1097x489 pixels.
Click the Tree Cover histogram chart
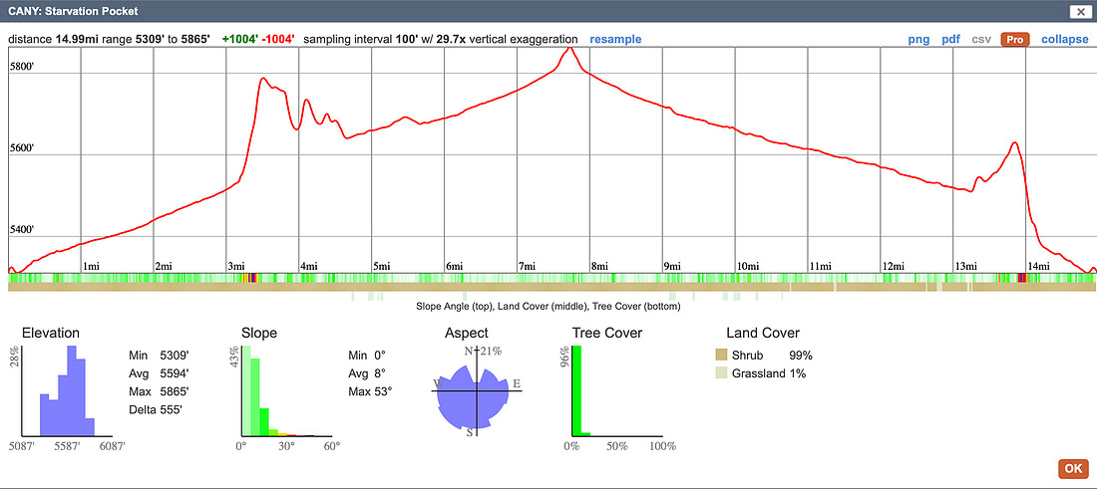pyautogui.click(x=619, y=391)
